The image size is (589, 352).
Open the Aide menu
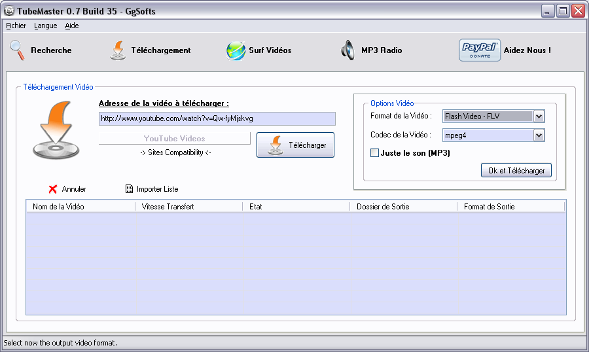coord(72,26)
